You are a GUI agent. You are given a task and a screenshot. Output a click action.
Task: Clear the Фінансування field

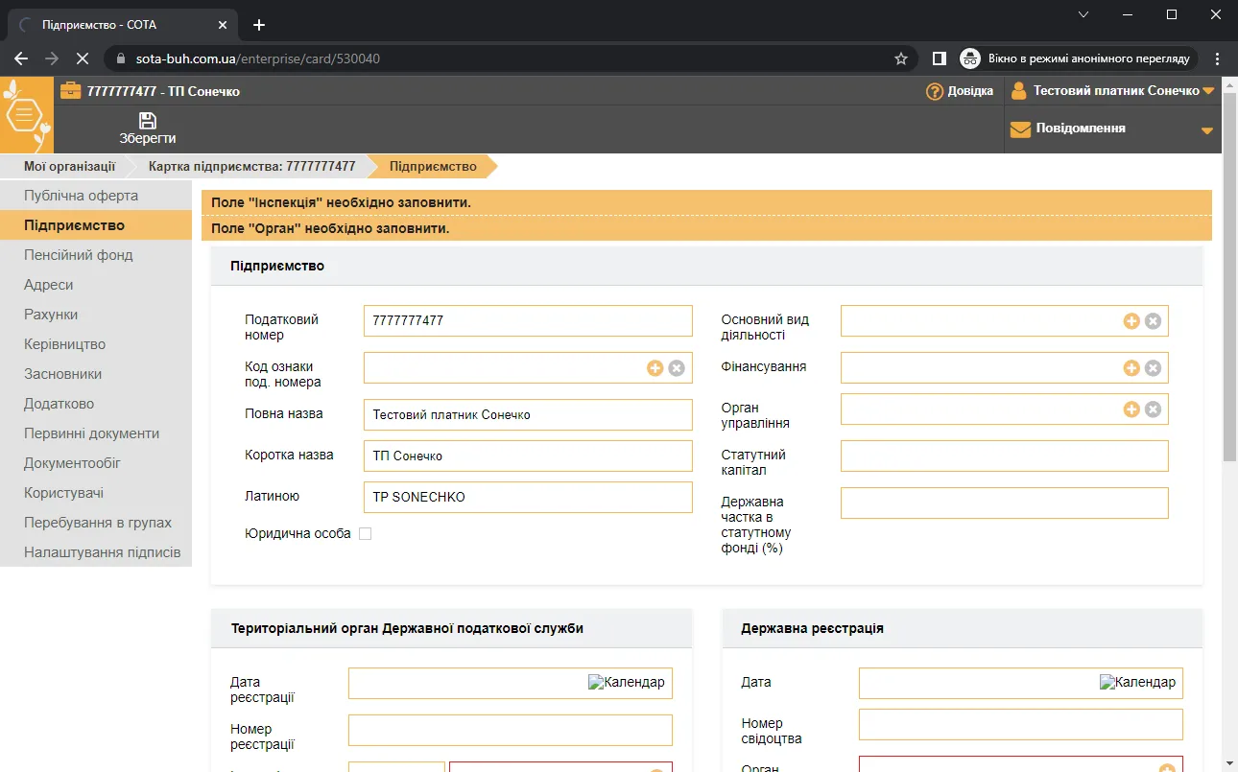click(1153, 368)
